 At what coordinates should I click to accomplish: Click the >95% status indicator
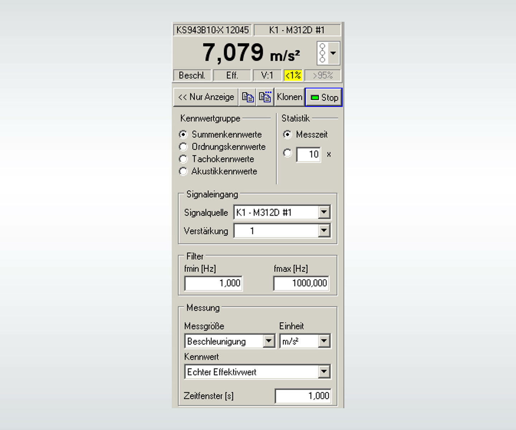coord(322,76)
